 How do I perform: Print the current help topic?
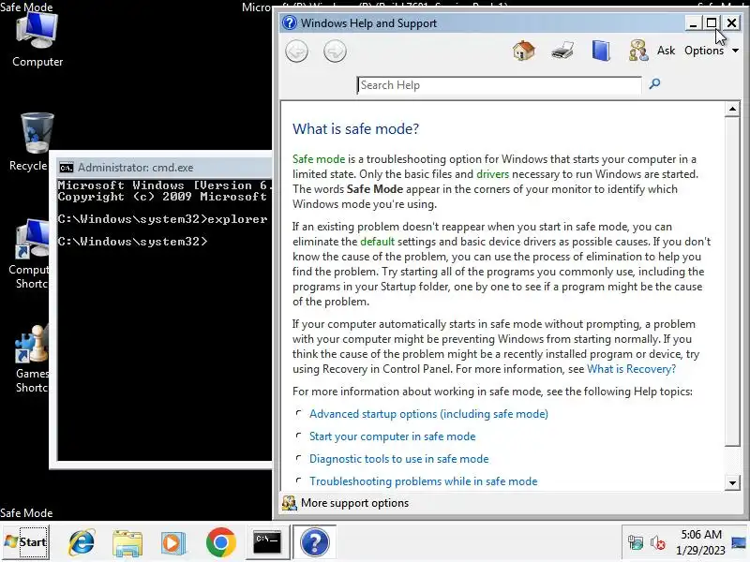[562, 51]
